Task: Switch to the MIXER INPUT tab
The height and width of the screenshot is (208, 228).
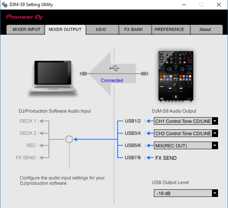Action: [26, 29]
